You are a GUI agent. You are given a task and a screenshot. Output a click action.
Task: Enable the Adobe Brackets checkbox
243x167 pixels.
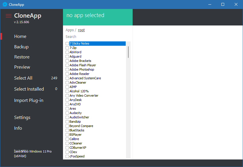pos(67,61)
